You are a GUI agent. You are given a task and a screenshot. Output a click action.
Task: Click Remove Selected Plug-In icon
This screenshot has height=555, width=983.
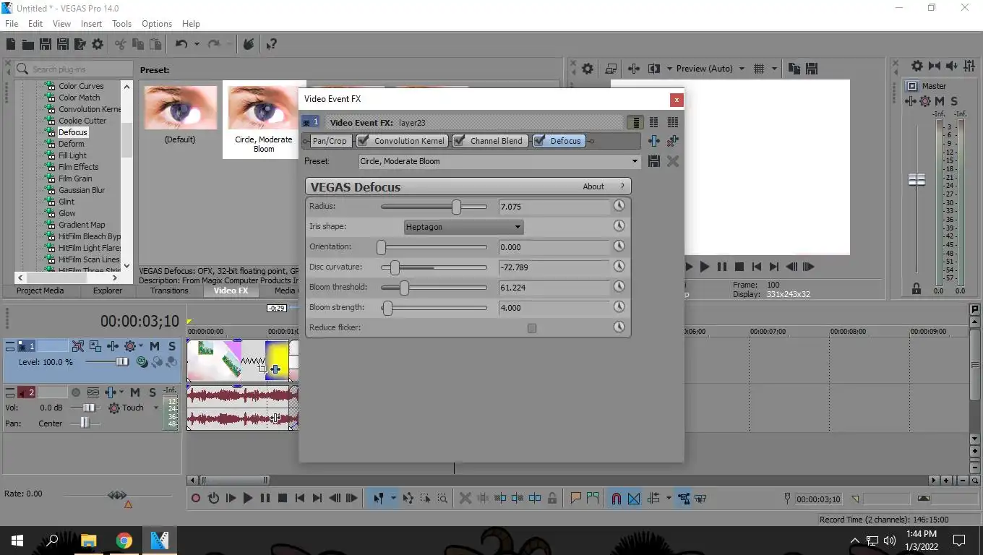673,141
